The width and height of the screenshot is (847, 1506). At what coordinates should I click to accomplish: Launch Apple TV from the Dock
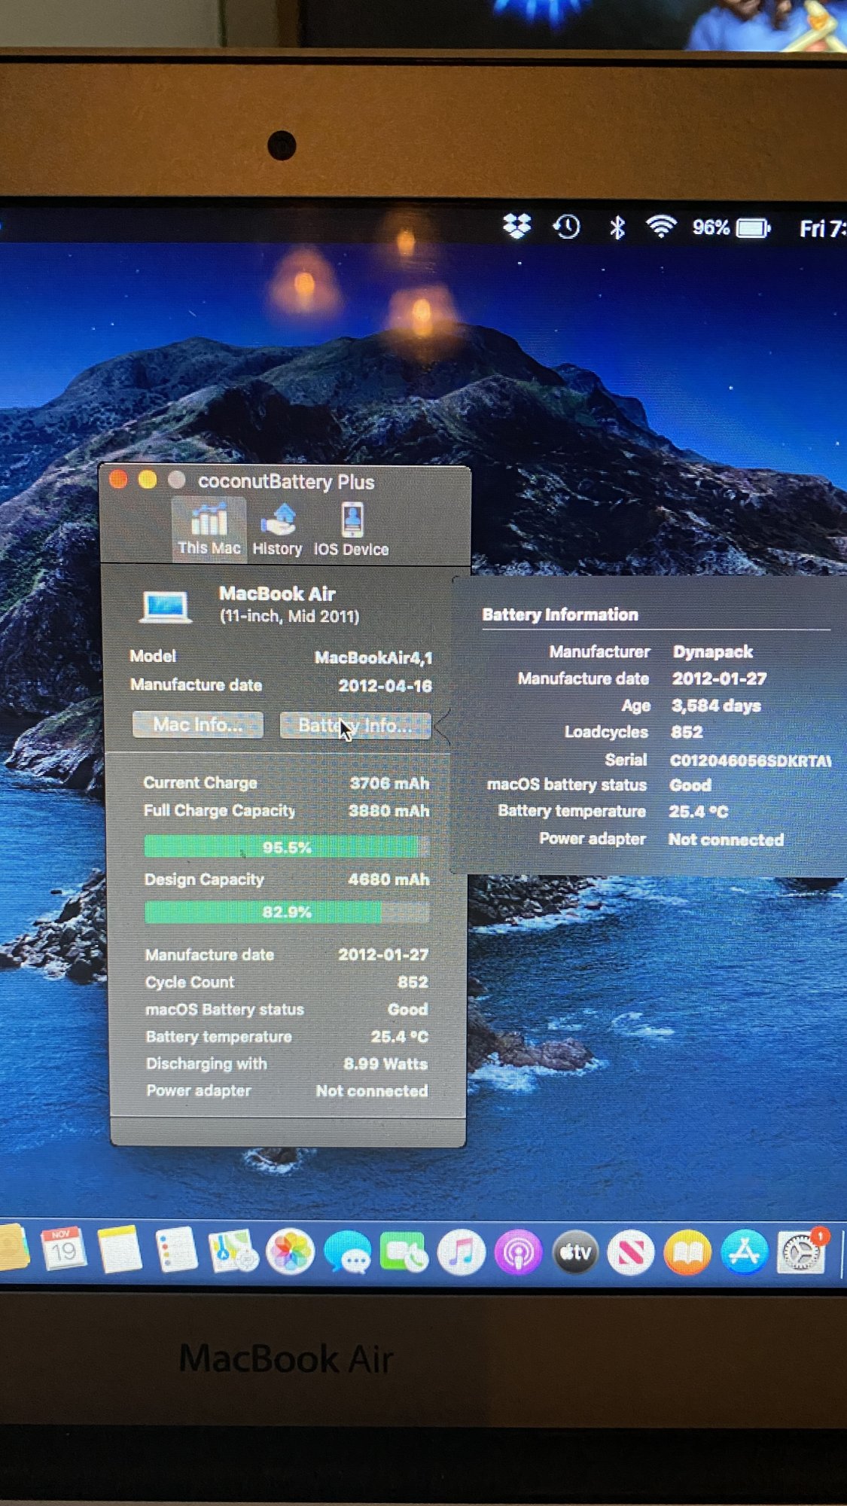tap(575, 1253)
